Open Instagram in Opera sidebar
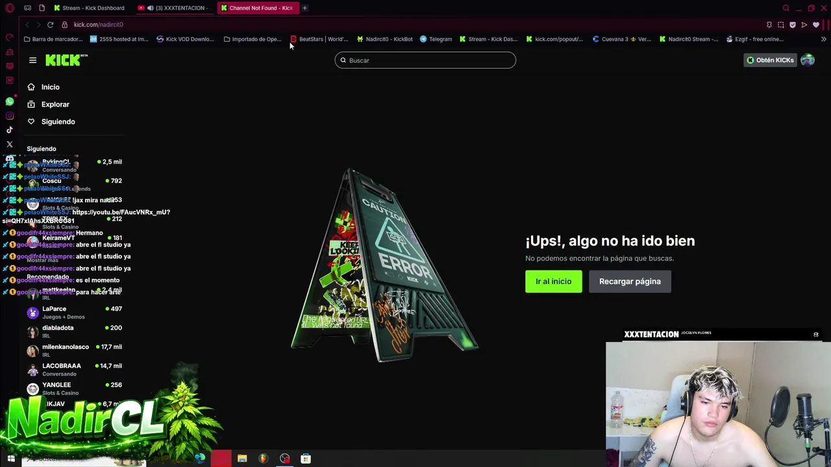The height and width of the screenshot is (467, 831). click(x=10, y=116)
